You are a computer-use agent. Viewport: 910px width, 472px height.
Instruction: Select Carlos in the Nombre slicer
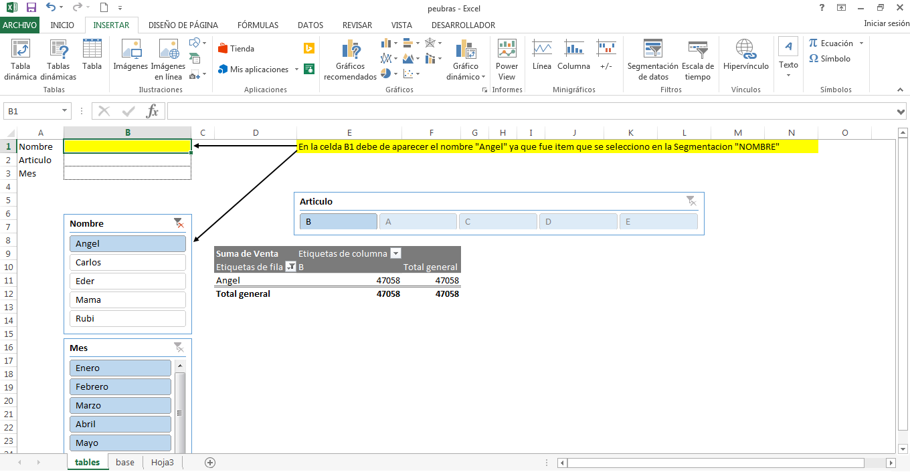[x=127, y=262]
